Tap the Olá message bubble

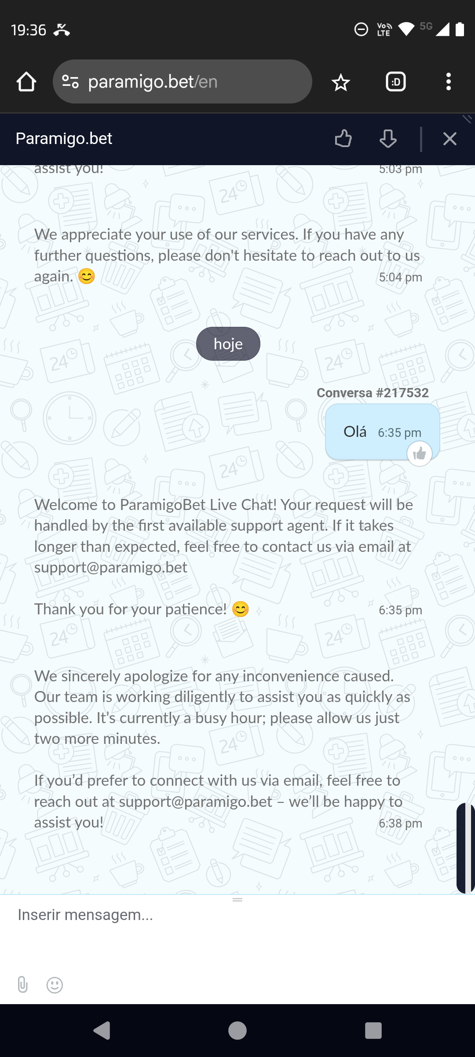[374, 432]
